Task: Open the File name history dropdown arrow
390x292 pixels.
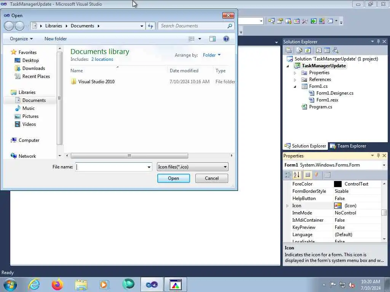Action: (x=149, y=167)
